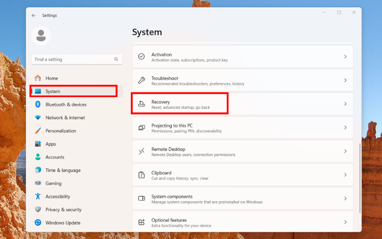The image size is (382, 239).
Task: Click the Projecting to this PC icon
Action: (x=141, y=128)
